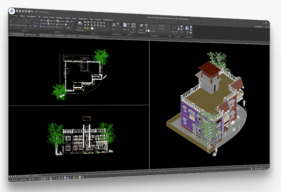Screen dimensions: 281x192
Task: Open the Measure utility tool
Action: (x=174, y=29)
